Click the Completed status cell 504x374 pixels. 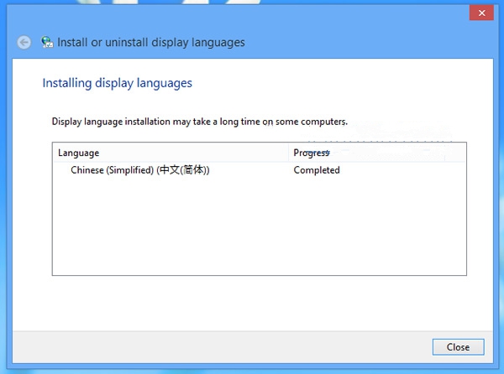(317, 170)
